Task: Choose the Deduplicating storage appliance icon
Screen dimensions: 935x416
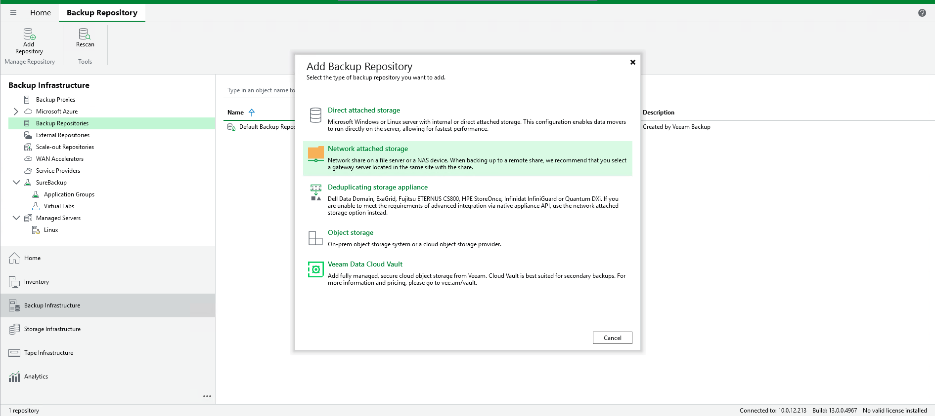Action: tap(315, 192)
